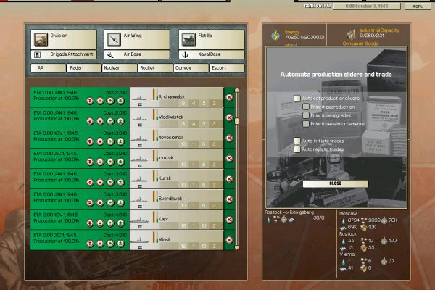The height and width of the screenshot is (290, 435).
Task: Move Vladiwistok to top of queue
Action: coord(120,121)
